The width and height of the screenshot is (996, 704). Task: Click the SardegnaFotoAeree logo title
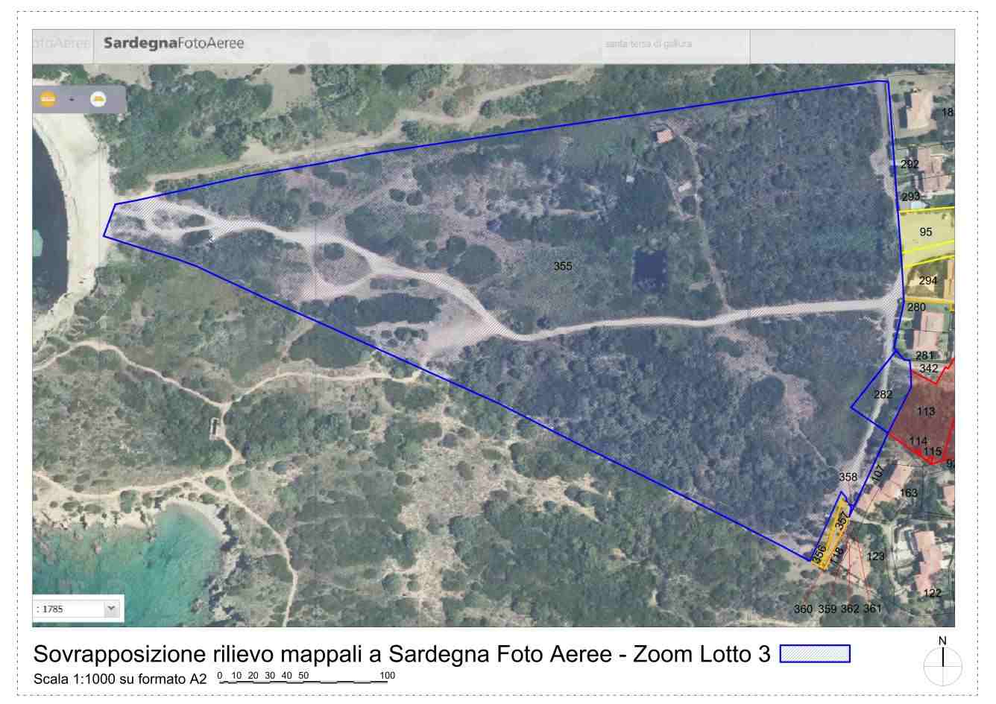pos(174,43)
